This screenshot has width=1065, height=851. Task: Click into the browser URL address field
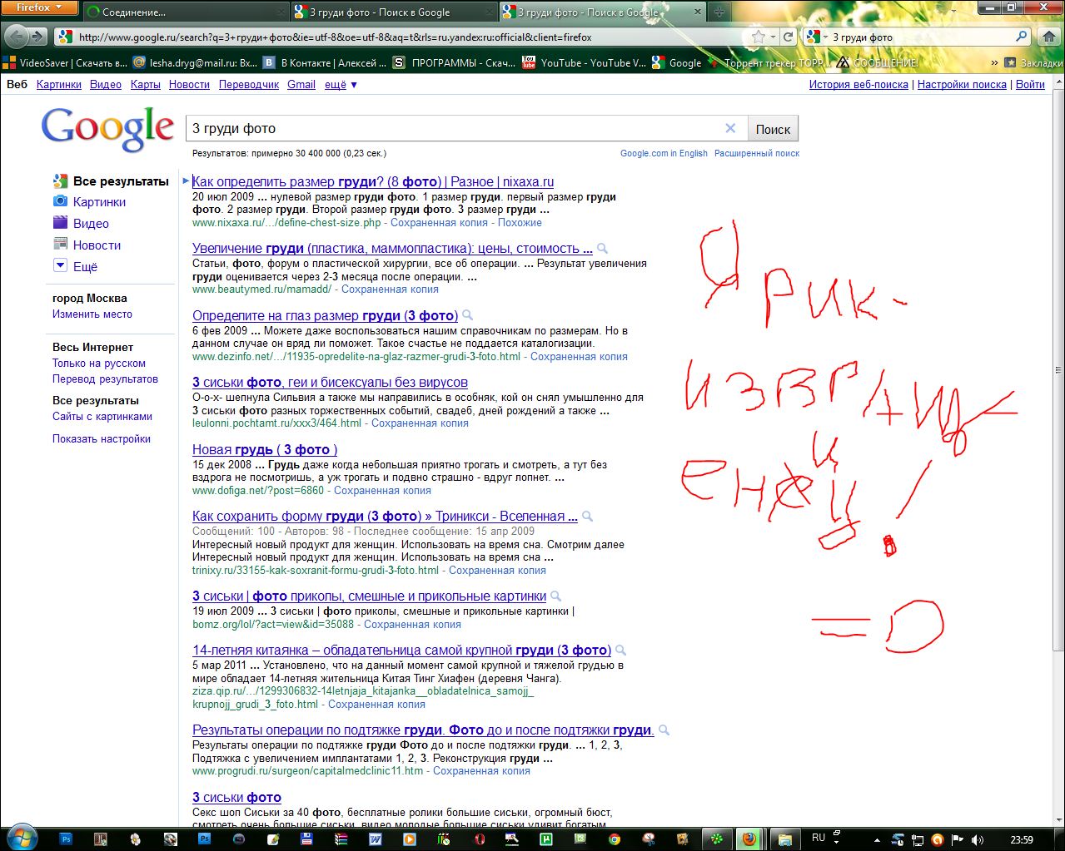(408, 37)
